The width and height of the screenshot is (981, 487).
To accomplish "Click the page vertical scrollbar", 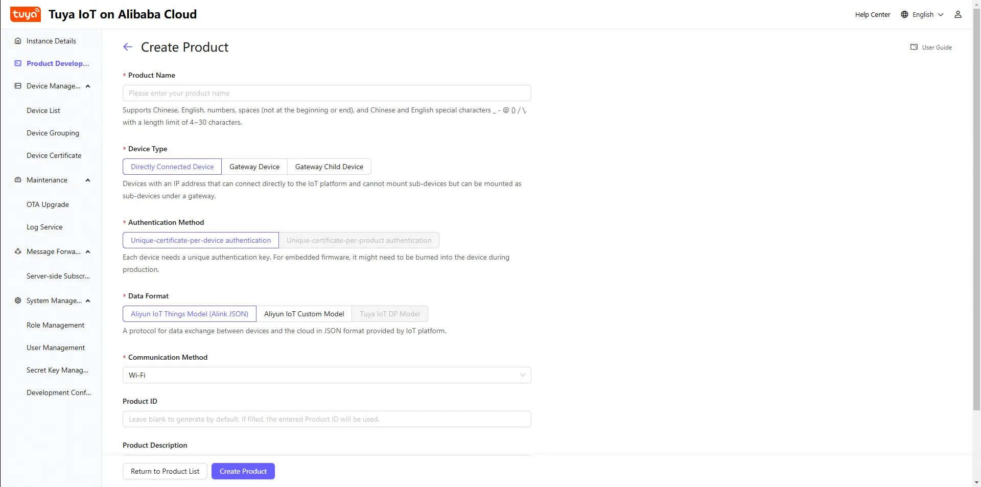I will click(x=976, y=210).
